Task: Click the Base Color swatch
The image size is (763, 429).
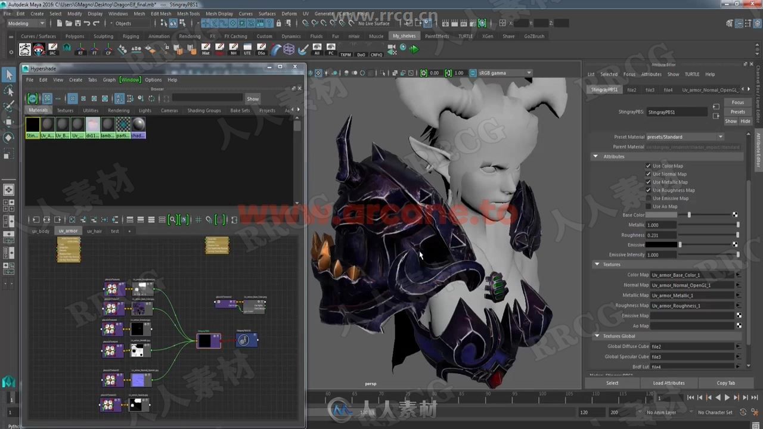Action: pyautogui.click(x=661, y=214)
